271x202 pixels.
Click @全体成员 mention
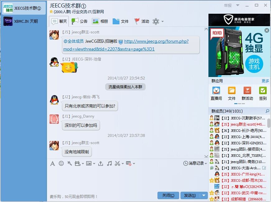click(73, 41)
